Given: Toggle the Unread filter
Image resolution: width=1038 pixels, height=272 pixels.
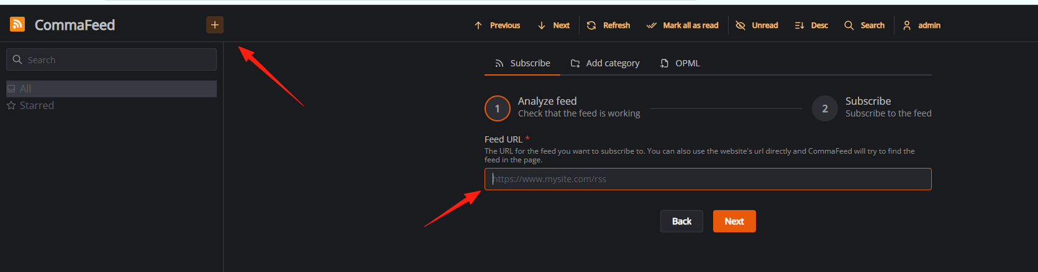Looking at the screenshot, I should (x=757, y=25).
